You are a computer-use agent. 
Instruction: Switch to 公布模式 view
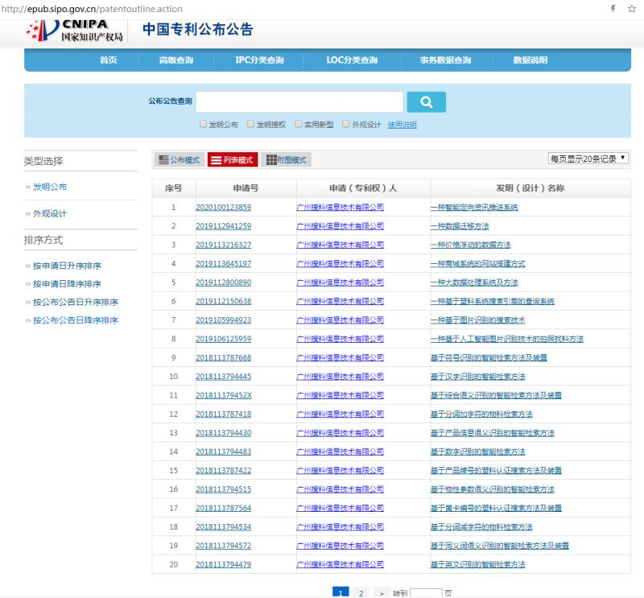(x=178, y=160)
